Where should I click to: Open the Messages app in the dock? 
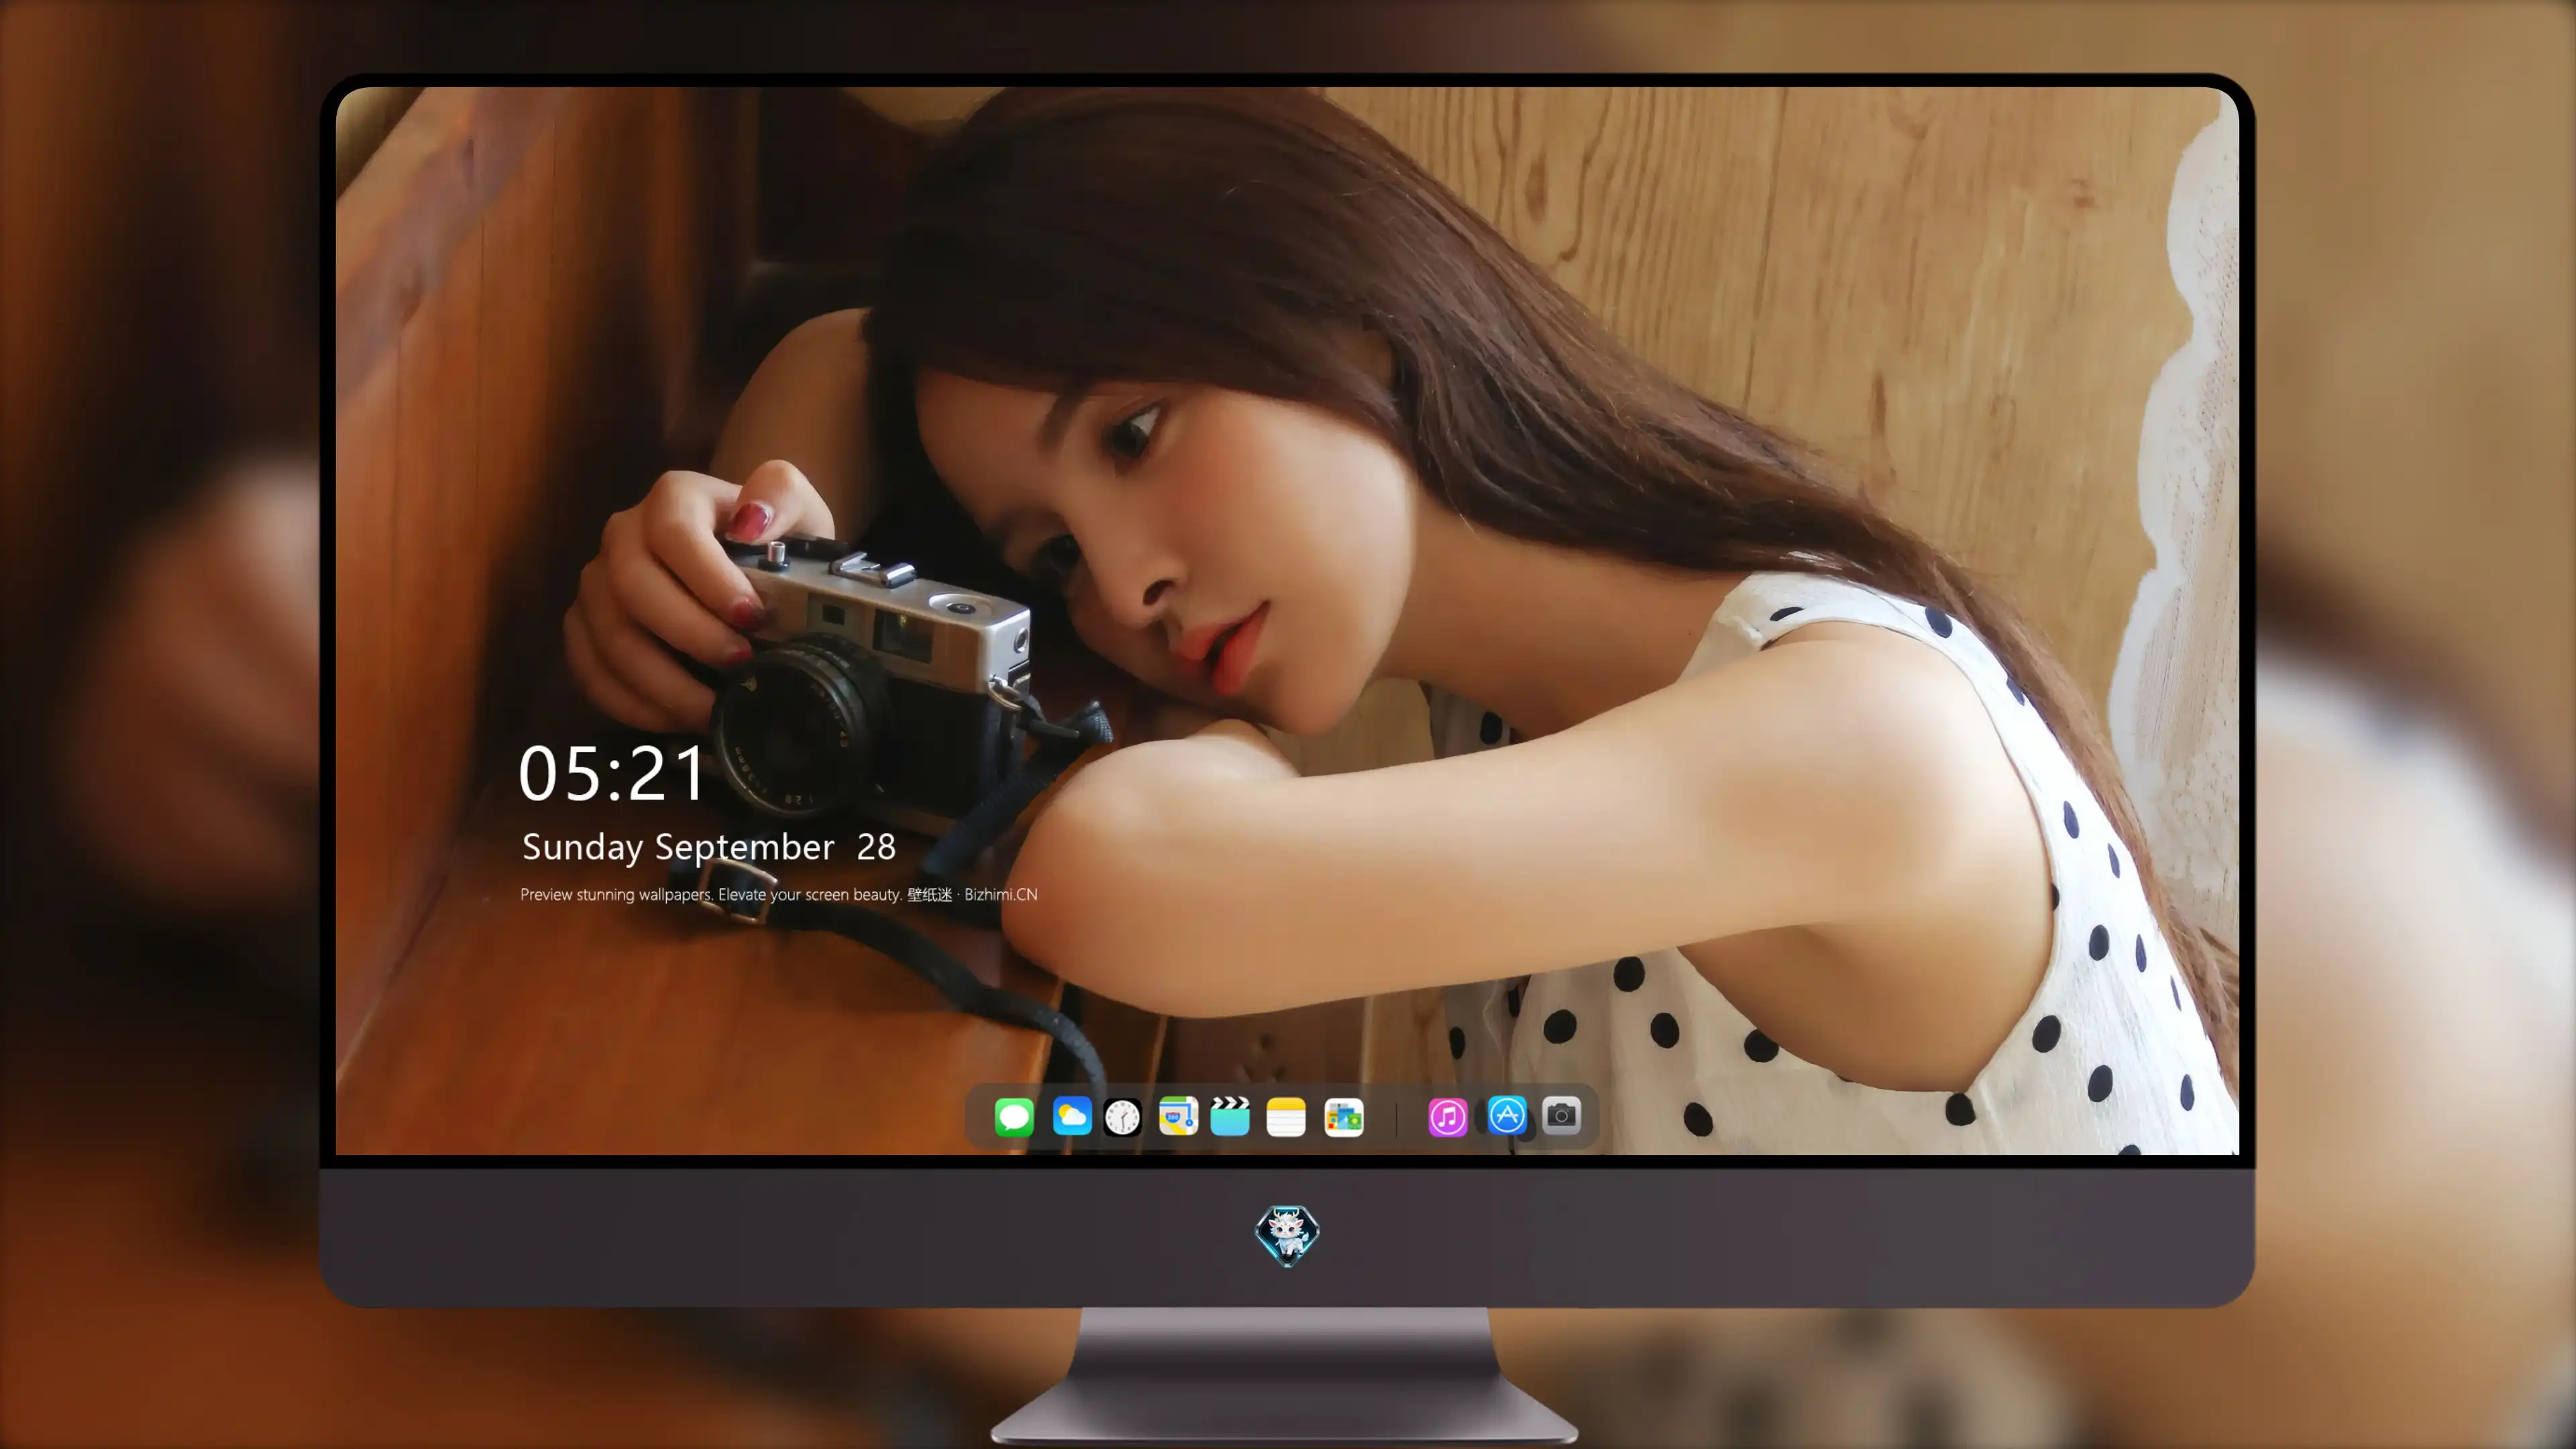click(1014, 1116)
